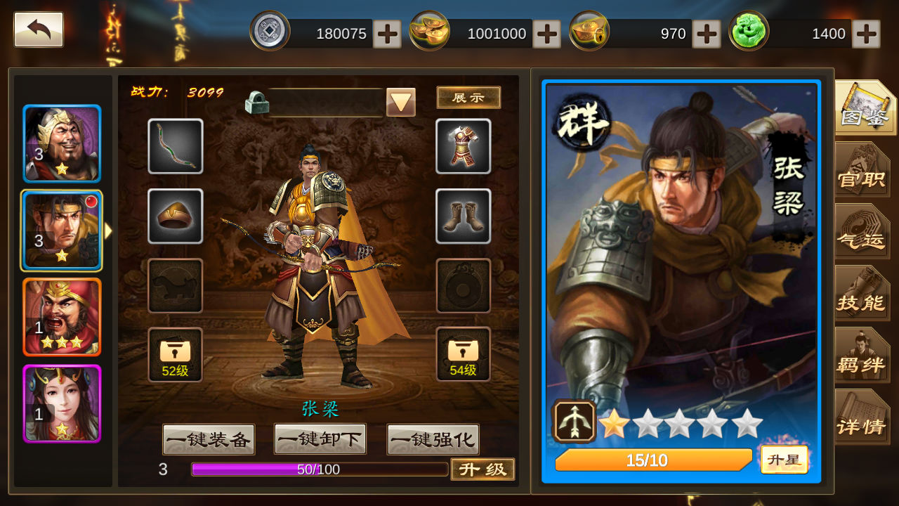Click the back arrow button

(39, 30)
